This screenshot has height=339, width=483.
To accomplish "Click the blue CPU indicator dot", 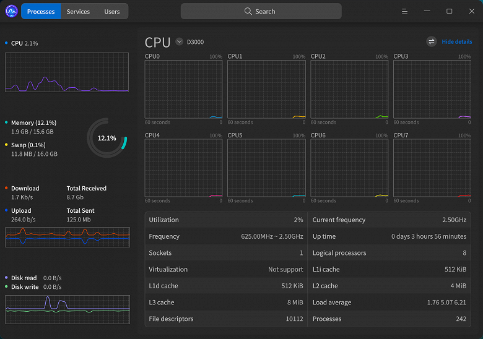I will [x=6, y=43].
